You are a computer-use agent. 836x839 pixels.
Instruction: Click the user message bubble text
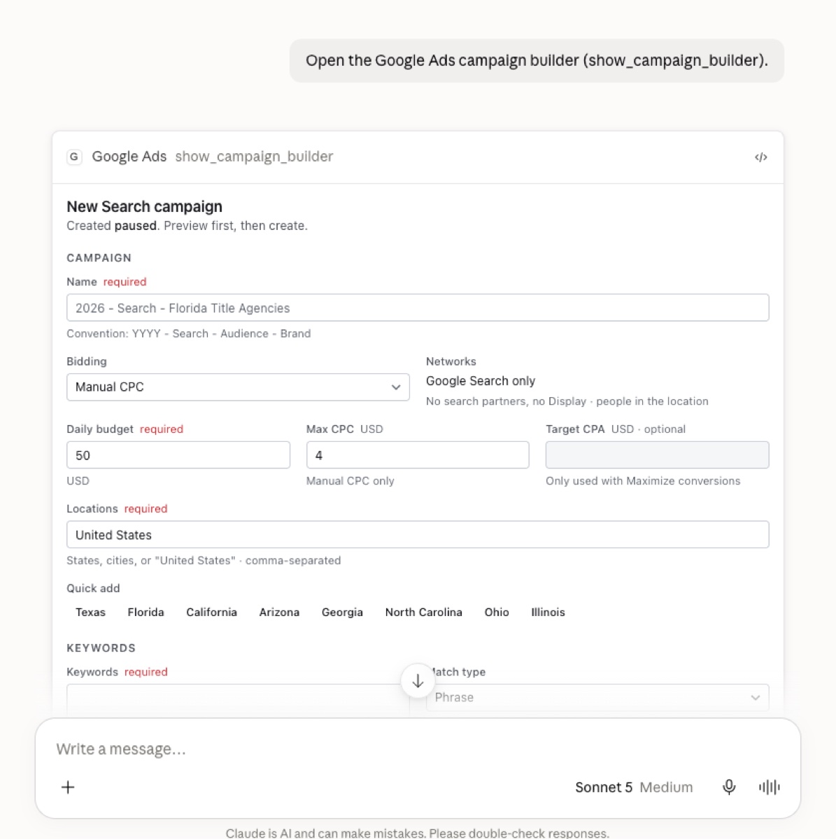point(537,61)
